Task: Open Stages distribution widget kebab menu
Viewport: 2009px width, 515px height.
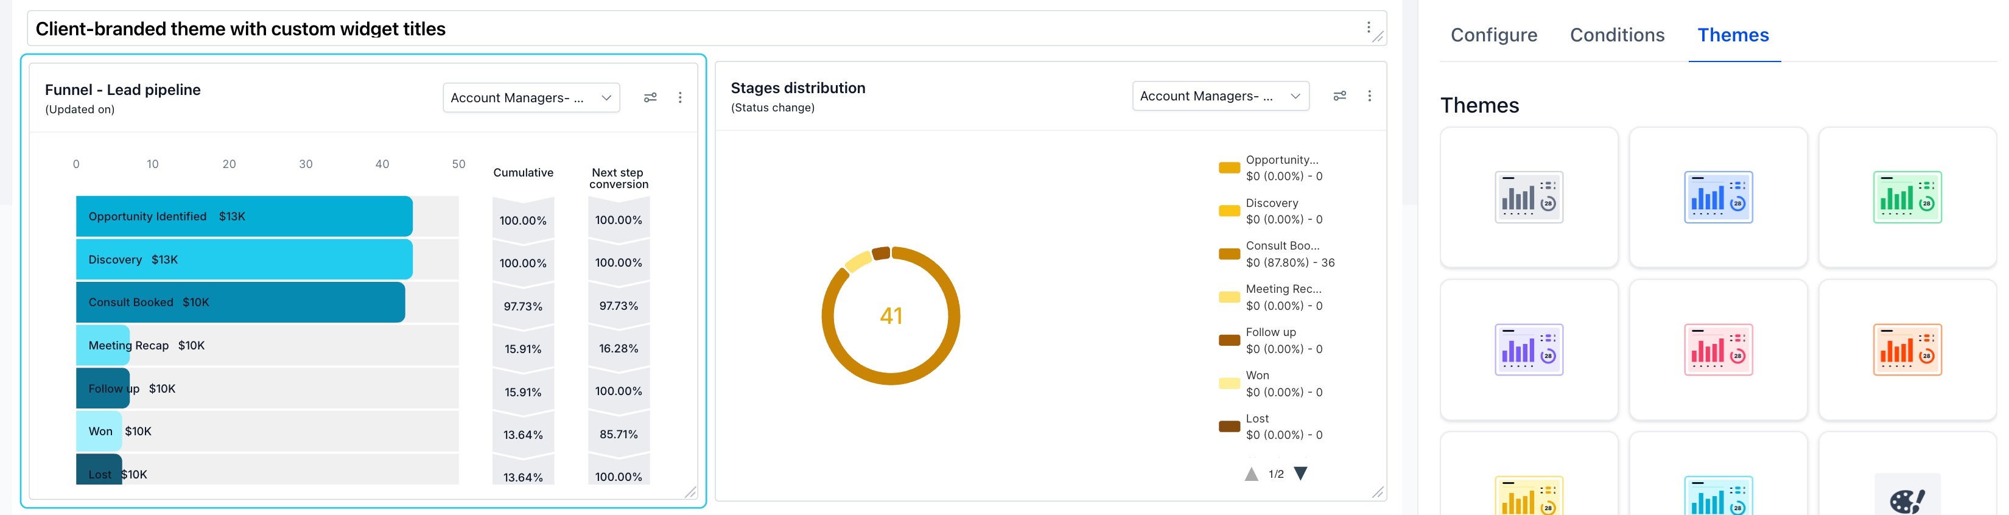Action: coord(1370,96)
